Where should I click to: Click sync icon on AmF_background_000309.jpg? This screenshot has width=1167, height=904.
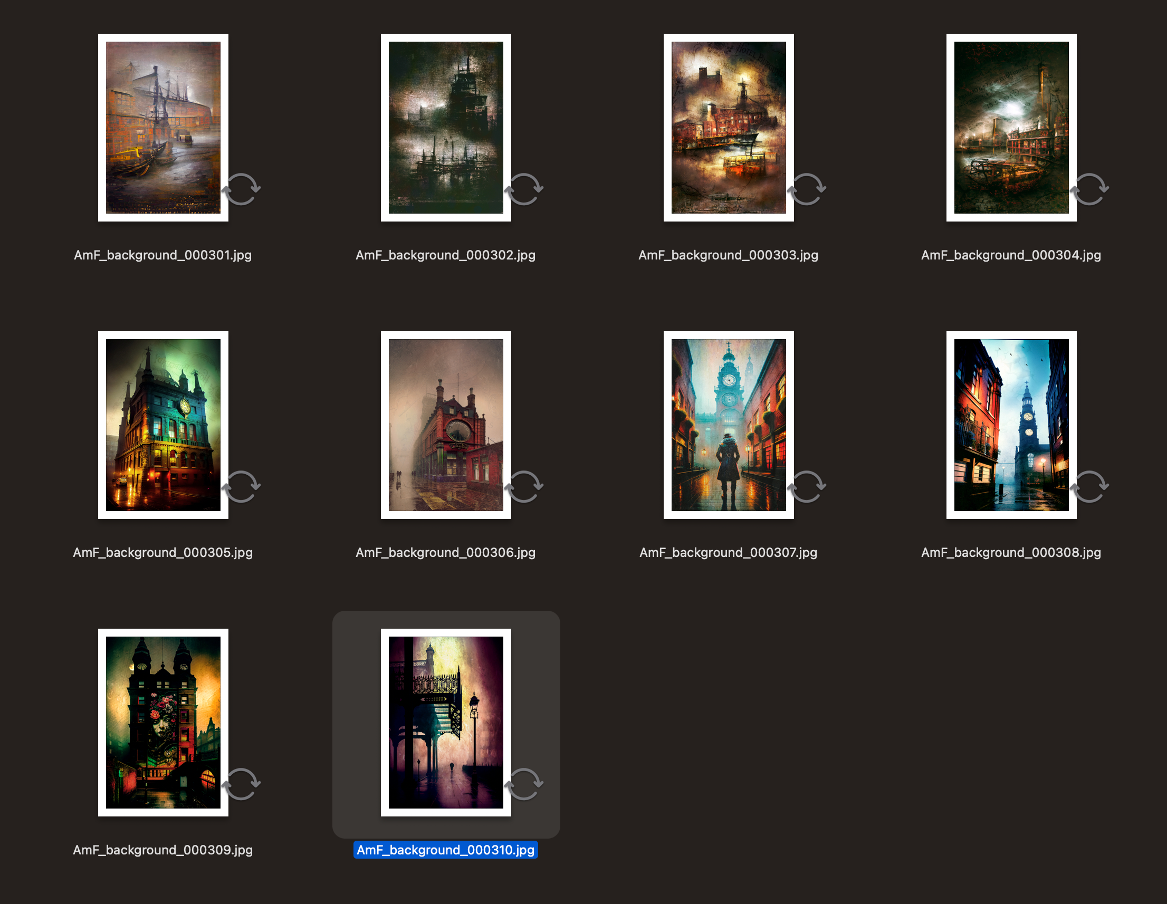[241, 784]
